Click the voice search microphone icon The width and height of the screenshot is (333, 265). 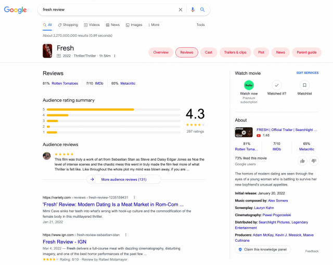point(193,9)
